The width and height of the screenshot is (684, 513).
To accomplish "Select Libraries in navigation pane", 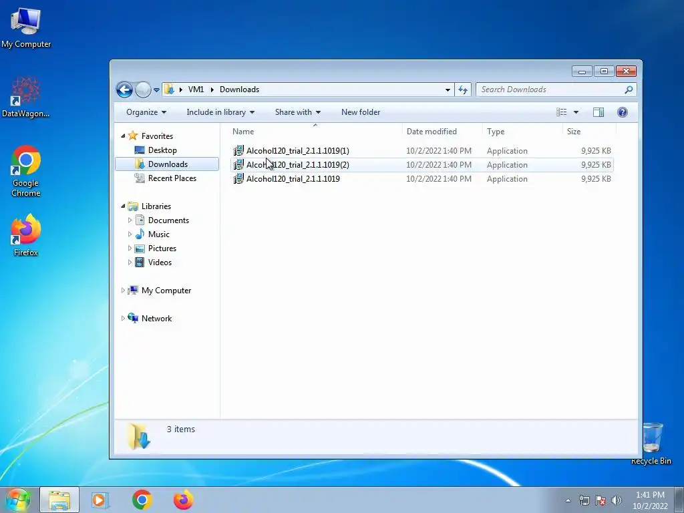I will [x=156, y=206].
